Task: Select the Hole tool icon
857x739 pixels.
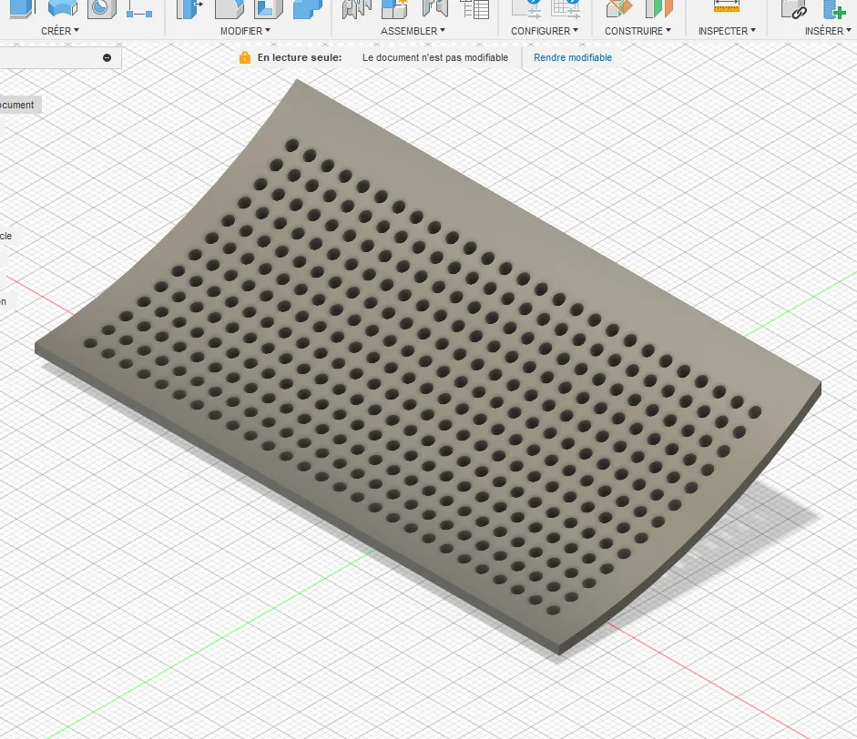Action: coord(102,8)
